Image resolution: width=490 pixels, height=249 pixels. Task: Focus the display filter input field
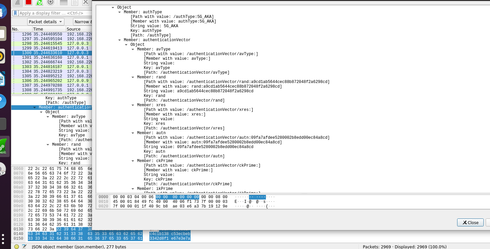click(55, 13)
